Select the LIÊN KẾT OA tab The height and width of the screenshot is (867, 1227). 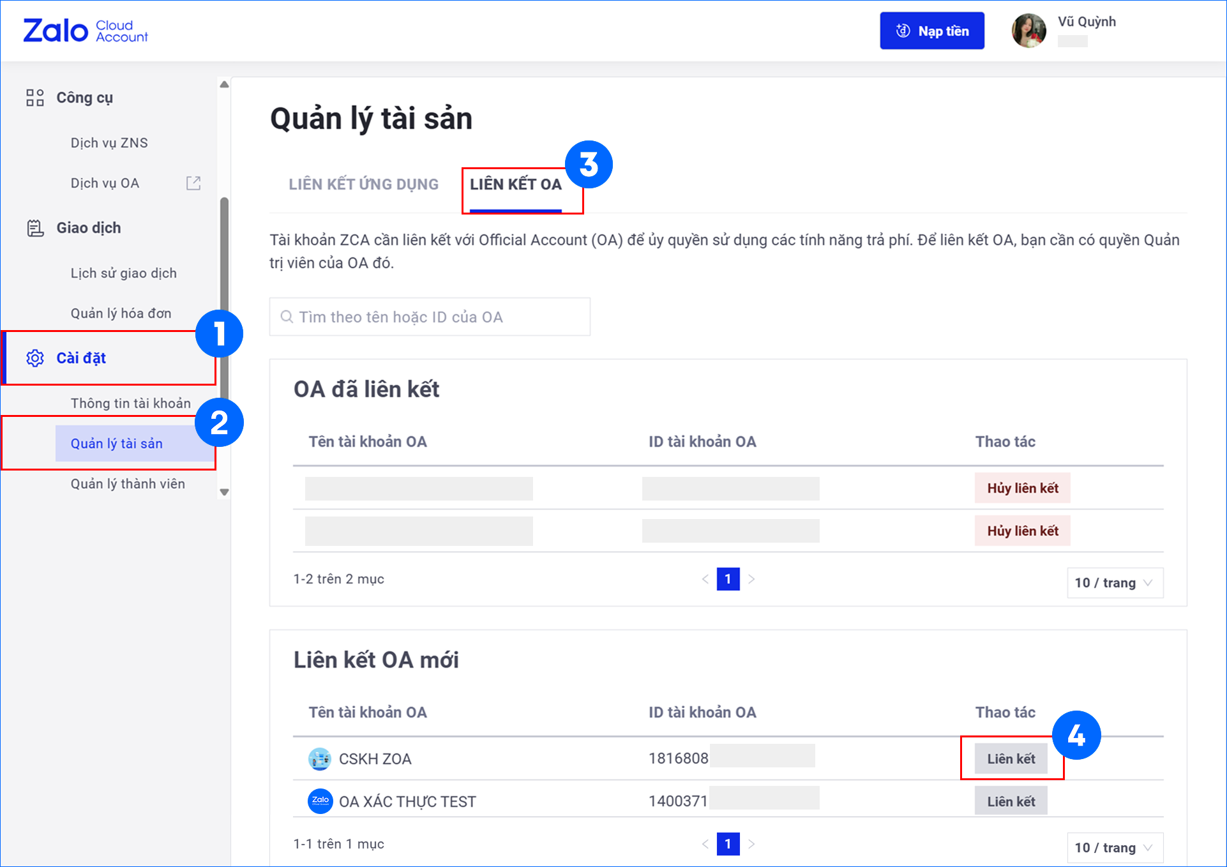click(516, 185)
